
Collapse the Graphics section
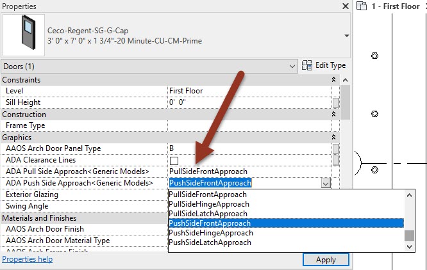(333, 137)
